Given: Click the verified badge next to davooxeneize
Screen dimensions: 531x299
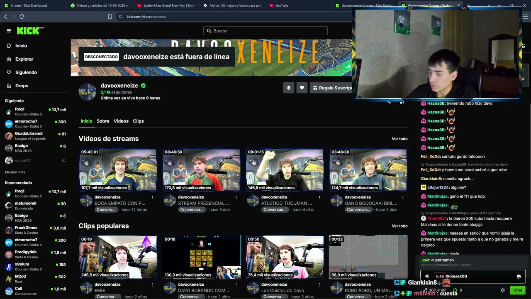Looking at the screenshot, I should (x=143, y=86).
